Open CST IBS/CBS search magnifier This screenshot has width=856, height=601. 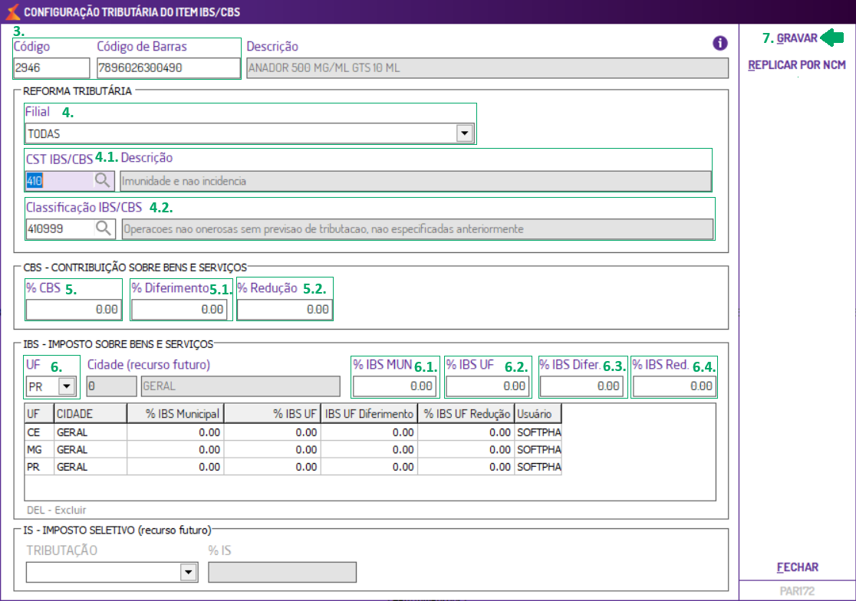pos(103,181)
